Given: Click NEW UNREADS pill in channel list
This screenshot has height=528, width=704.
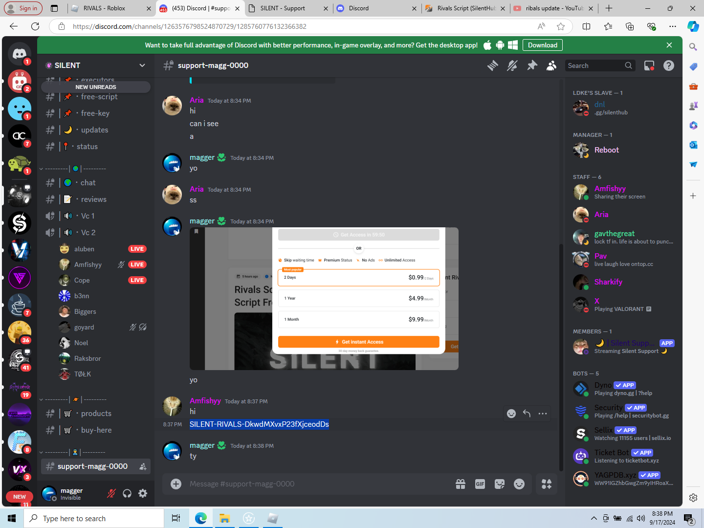Looking at the screenshot, I should click(x=96, y=87).
